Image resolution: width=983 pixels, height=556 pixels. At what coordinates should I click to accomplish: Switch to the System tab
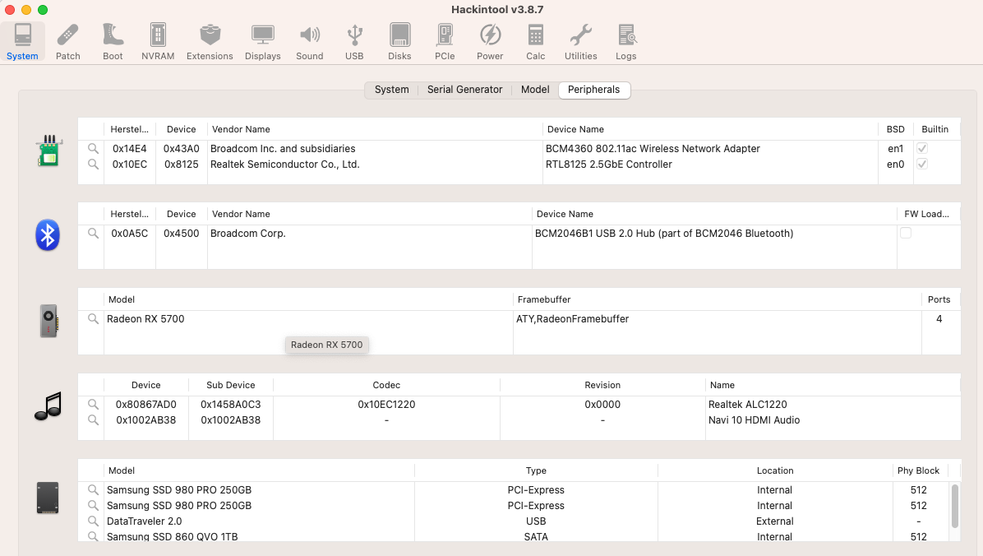tap(391, 90)
